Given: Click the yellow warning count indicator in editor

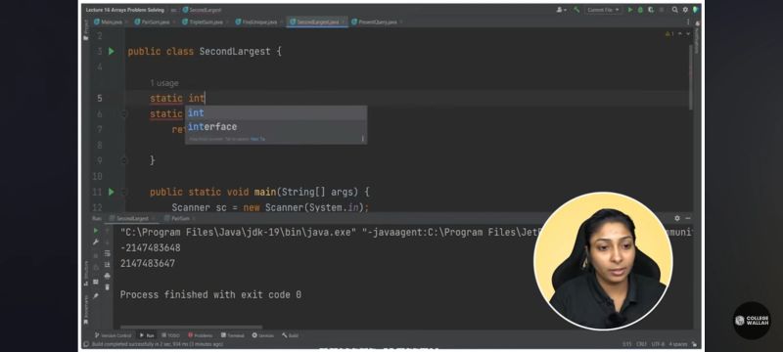Looking at the screenshot, I should (x=669, y=34).
